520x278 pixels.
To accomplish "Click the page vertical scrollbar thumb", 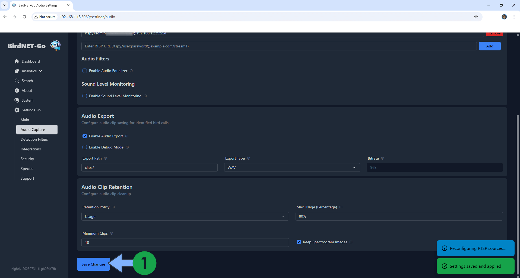I will click(518, 195).
